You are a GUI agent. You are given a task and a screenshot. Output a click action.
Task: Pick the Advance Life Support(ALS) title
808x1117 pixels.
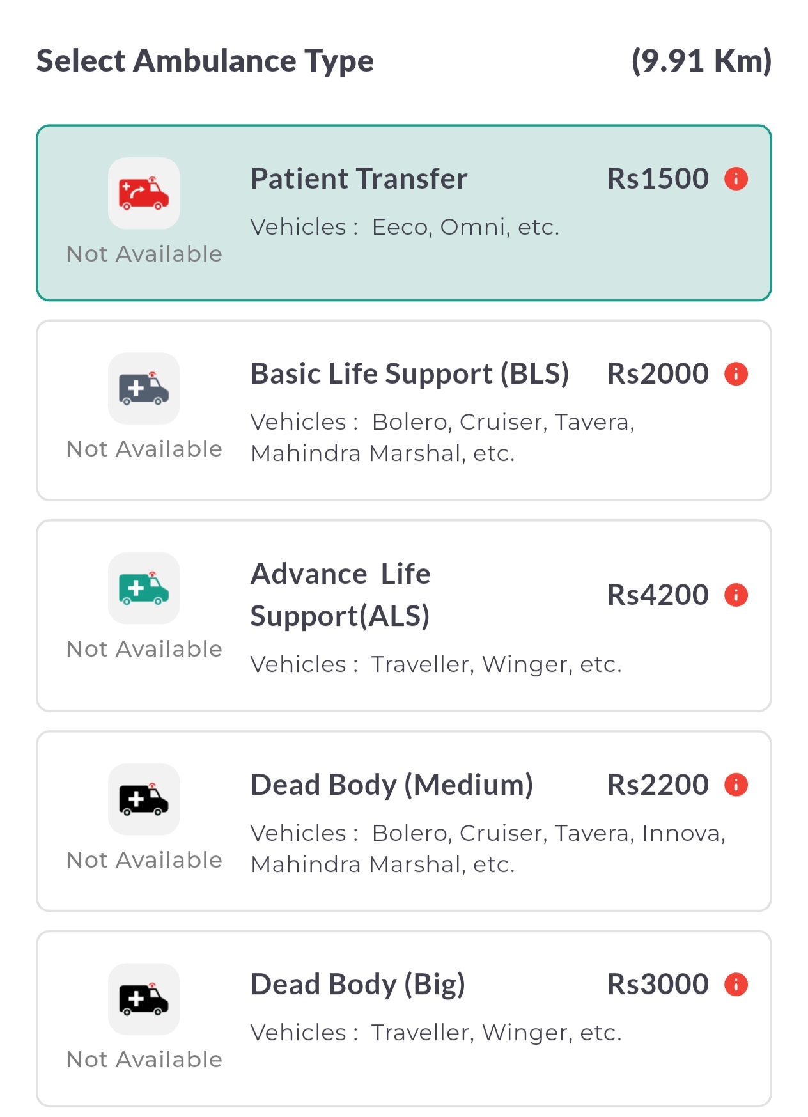tap(340, 595)
